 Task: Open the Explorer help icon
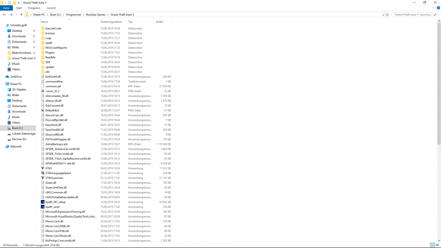(x=438, y=8)
